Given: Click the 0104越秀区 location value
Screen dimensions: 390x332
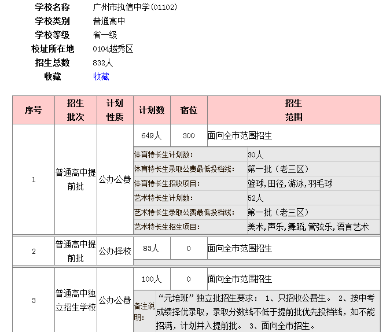Looking at the screenshot, I should pos(113,49).
